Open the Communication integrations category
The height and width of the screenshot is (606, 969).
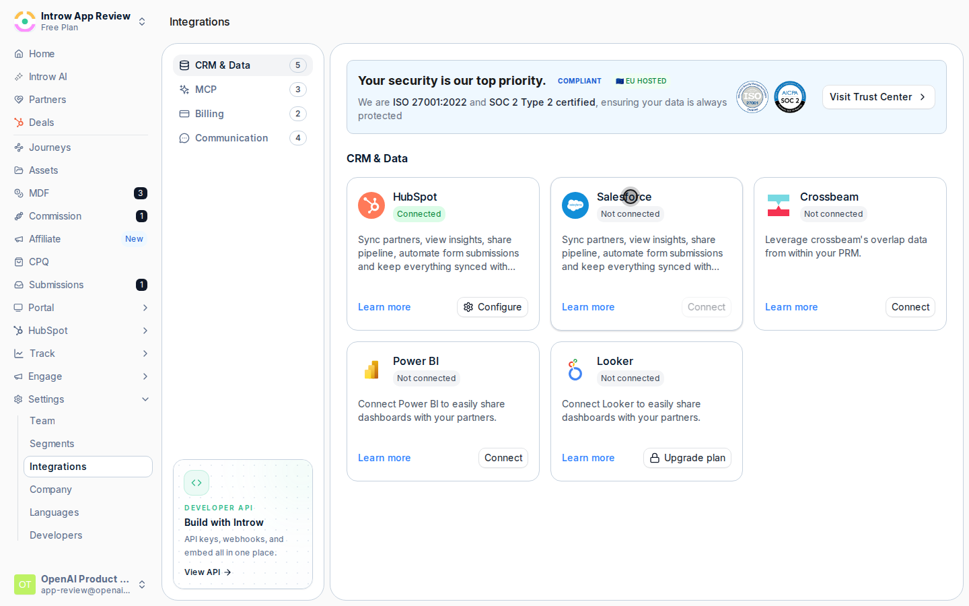click(243, 138)
